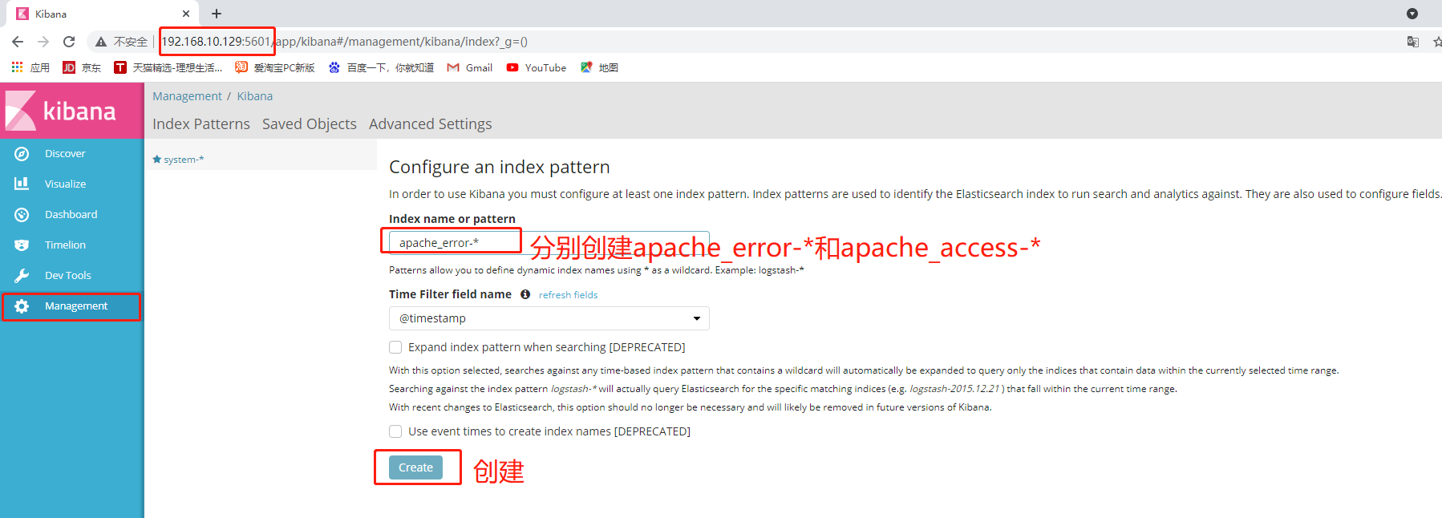Click the Dashboard label in sidebar
Image resolution: width=1442 pixels, height=518 pixels.
pos(71,215)
